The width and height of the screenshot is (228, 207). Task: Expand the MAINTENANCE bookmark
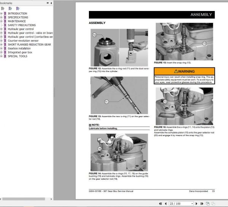1,21
